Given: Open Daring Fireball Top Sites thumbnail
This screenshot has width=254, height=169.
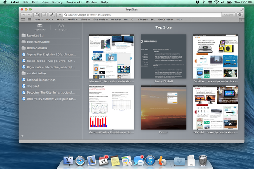Looking at the screenshot, I should (x=163, y=57).
